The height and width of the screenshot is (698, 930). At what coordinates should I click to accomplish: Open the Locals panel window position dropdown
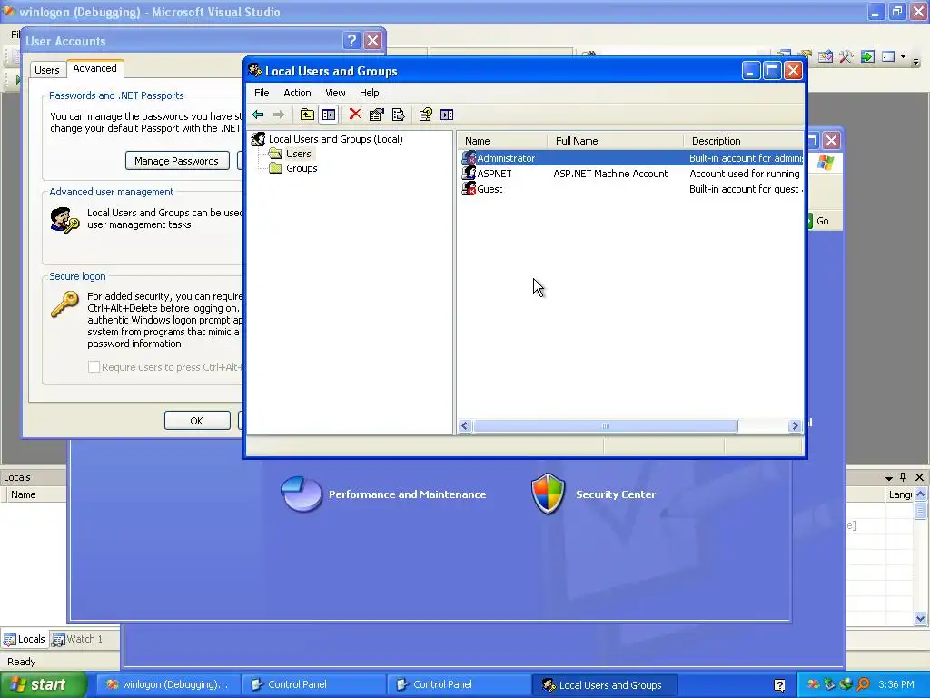coord(888,478)
